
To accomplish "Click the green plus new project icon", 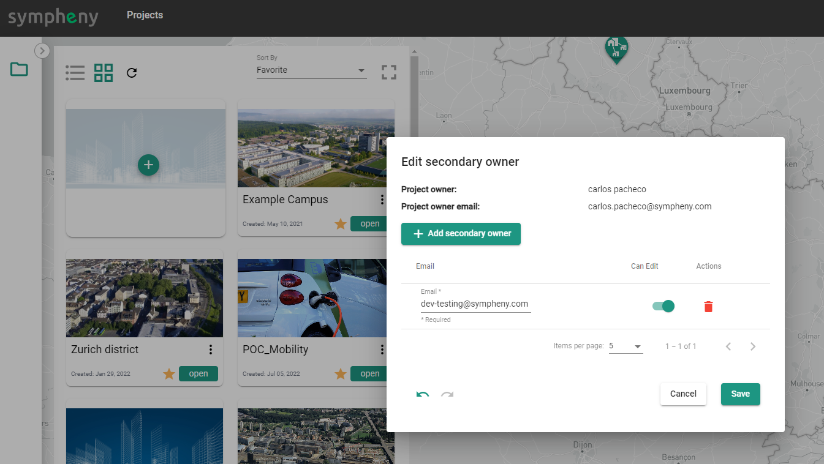I will click(148, 165).
